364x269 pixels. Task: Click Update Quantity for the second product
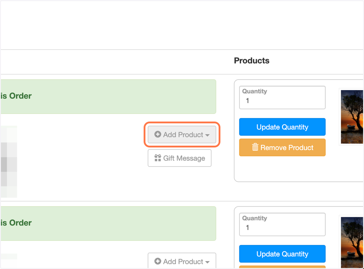[x=282, y=254]
